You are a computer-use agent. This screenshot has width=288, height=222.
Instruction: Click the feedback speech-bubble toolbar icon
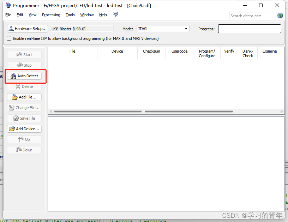[115, 14]
